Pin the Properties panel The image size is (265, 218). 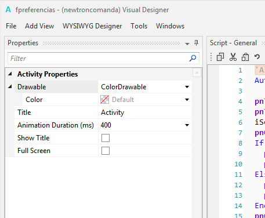tap(196, 43)
